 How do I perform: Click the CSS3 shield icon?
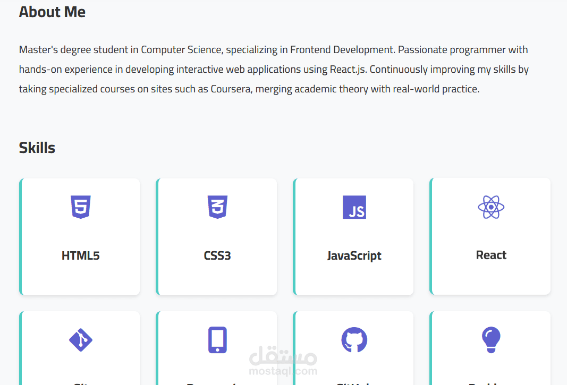point(217,207)
